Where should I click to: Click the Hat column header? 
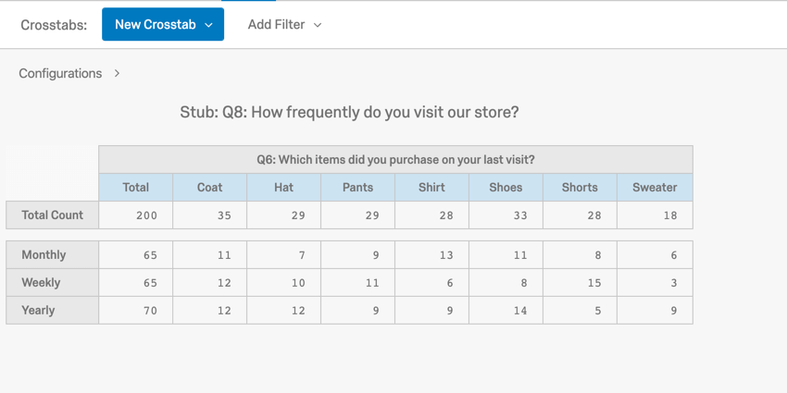click(x=283, y=187)
